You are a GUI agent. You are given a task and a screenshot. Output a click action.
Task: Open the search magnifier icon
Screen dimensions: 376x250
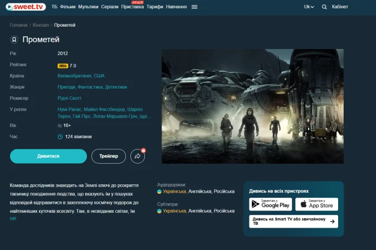click(x=324, y=7)
